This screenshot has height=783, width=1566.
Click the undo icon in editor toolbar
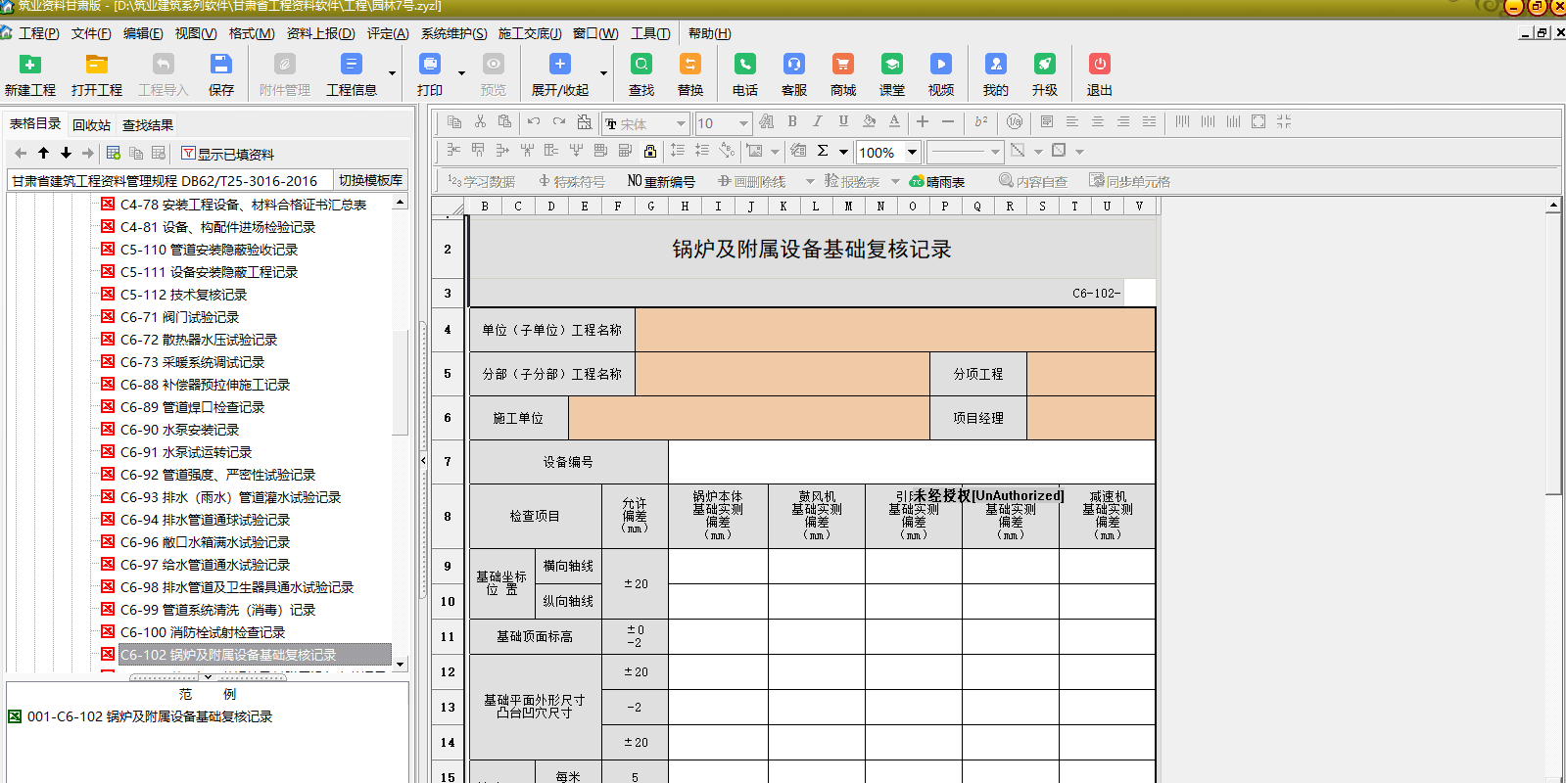(x=534, y=121)
